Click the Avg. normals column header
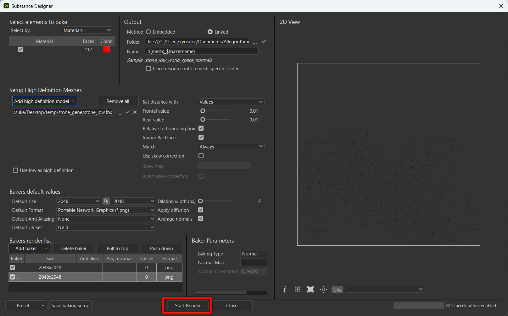This screenshot has height=316, width=508. (120, 259)
